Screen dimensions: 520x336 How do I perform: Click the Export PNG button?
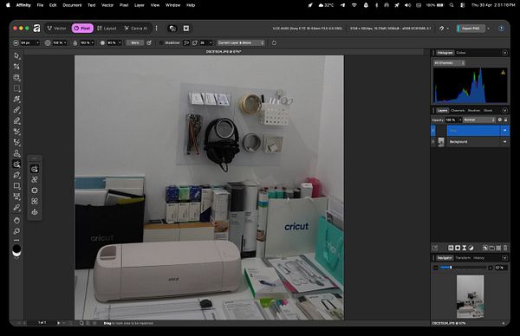[x=471, y=29]
